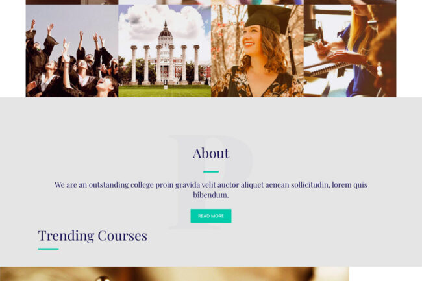Open the smiling graduate woman photo
This screenshot has height=281, width=422.
(x=257, y=51)
